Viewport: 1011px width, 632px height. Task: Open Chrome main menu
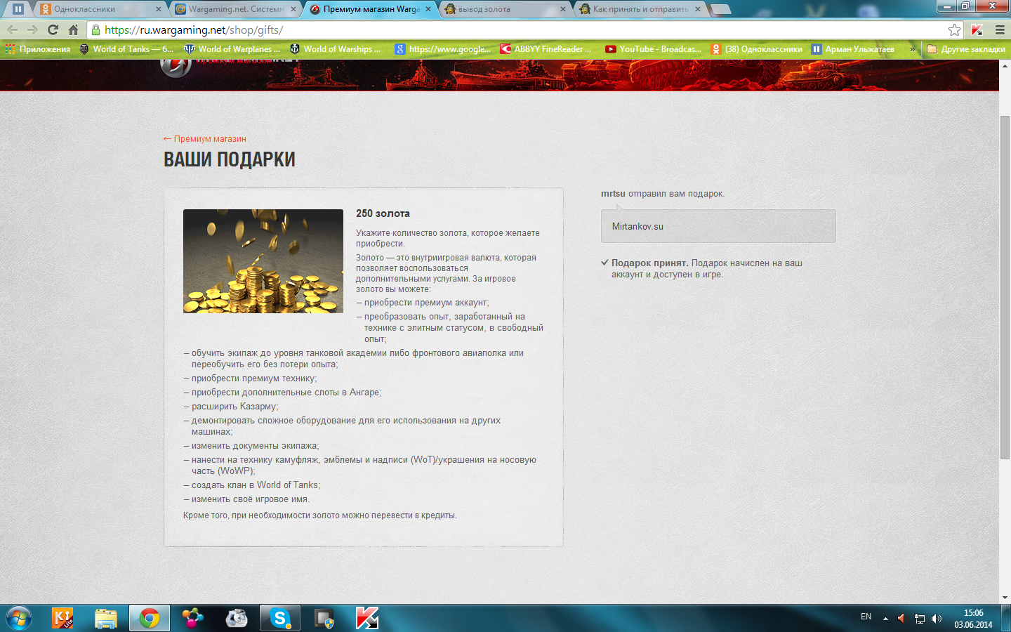click(1000, 29)
